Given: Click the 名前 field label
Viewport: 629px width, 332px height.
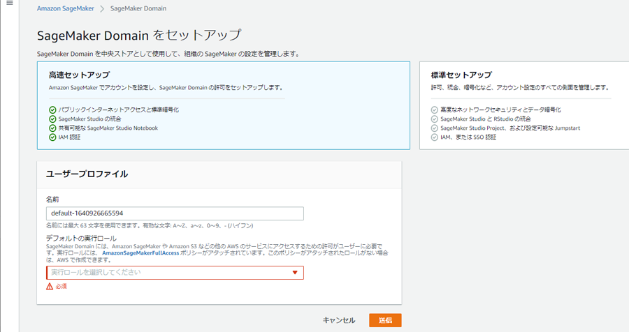Looking at the screenshot, I should click(x=52, y=199).
